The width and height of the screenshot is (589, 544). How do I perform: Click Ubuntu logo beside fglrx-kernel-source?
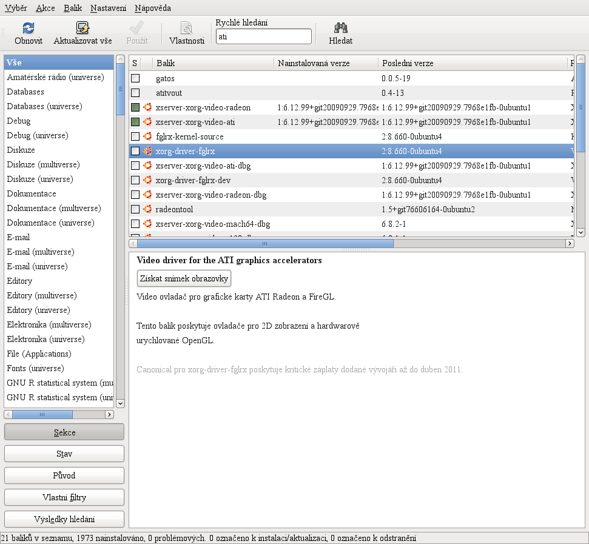point(147,136)
